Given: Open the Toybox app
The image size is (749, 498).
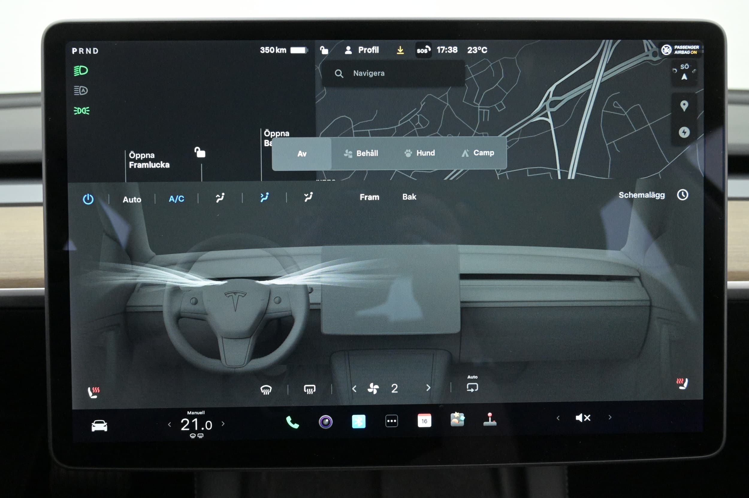Looking at the screenshot, I should tap(457, 420).
